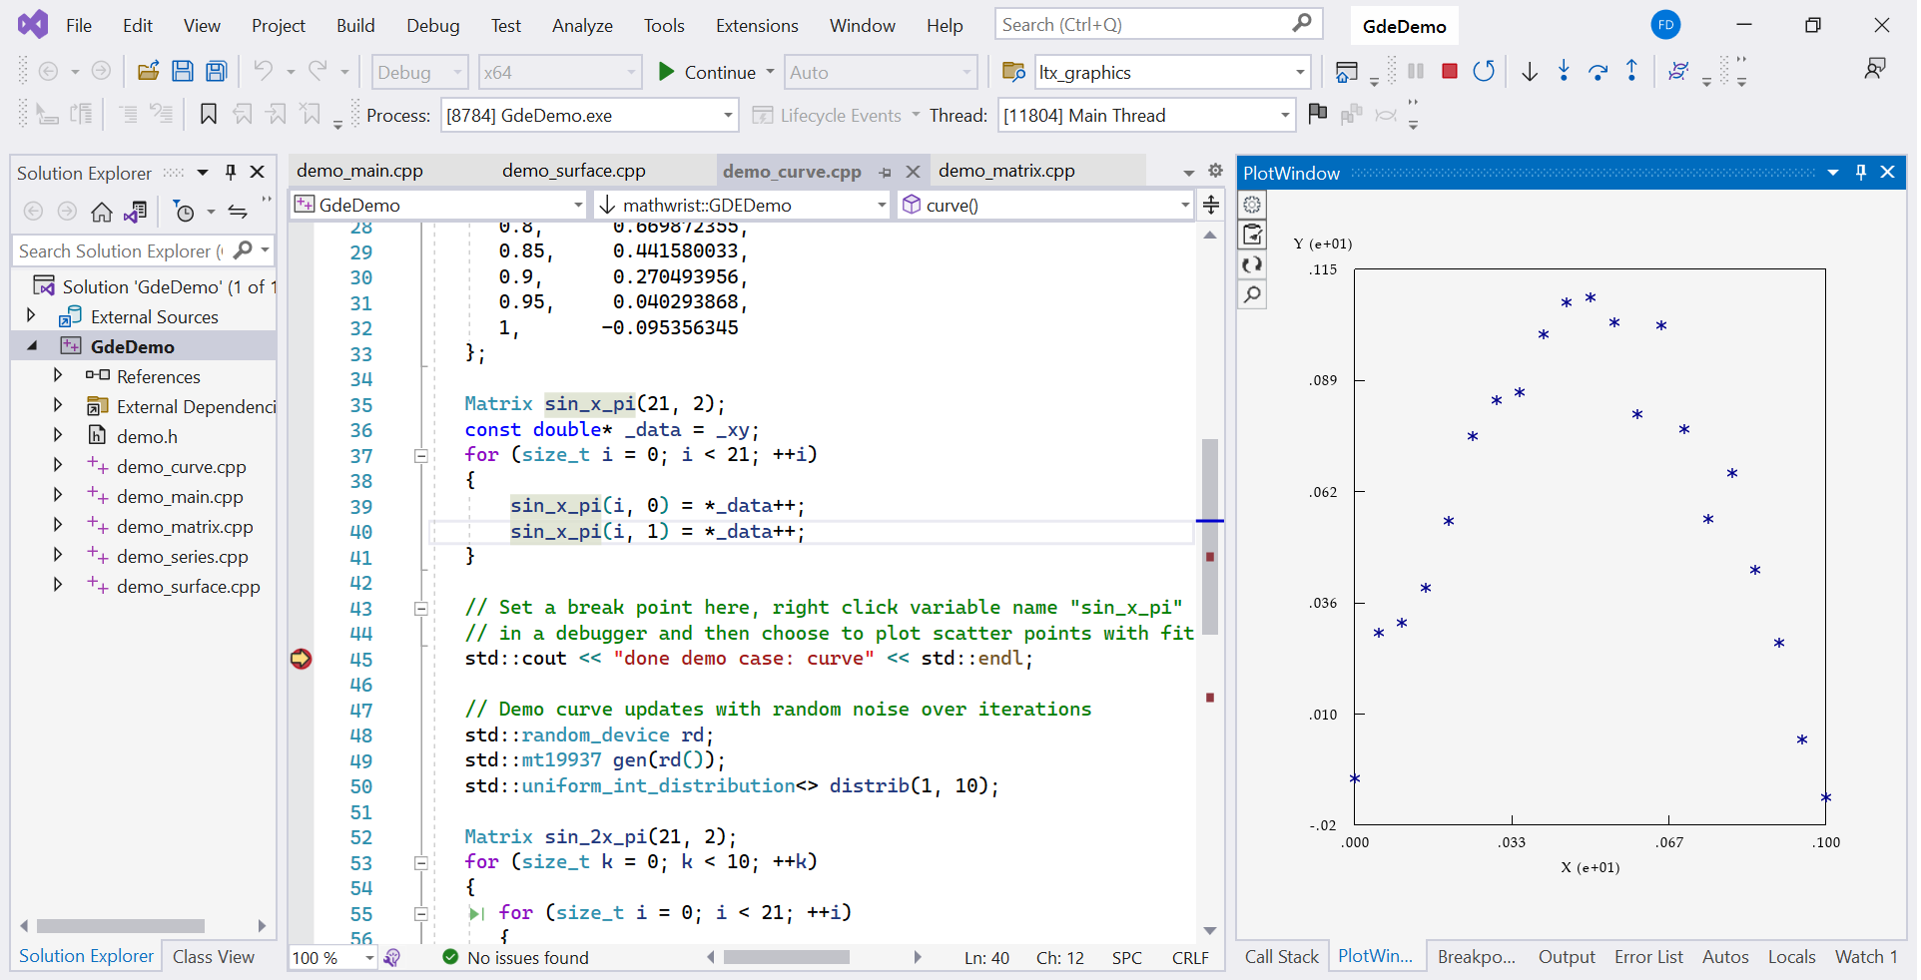Viewport: 1921px width, 980px height.
Task: Click No issues found status
Action: (x=516, y=957)
